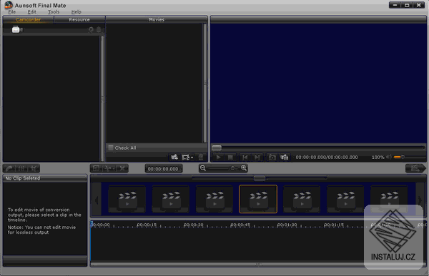Click the 00:00:45 timeline ruler mark
This screenshot has width=429, height=276.
coord(240,225)
